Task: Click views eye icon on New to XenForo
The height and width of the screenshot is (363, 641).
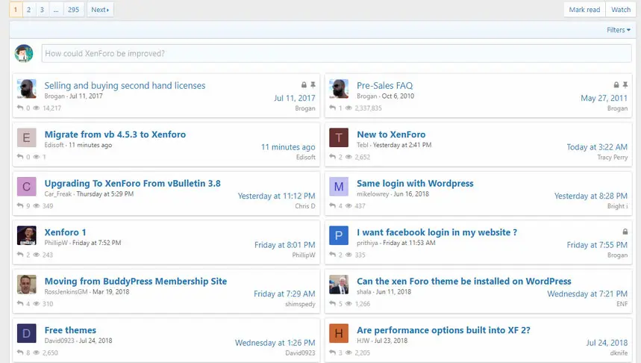Action: point(348,157)
